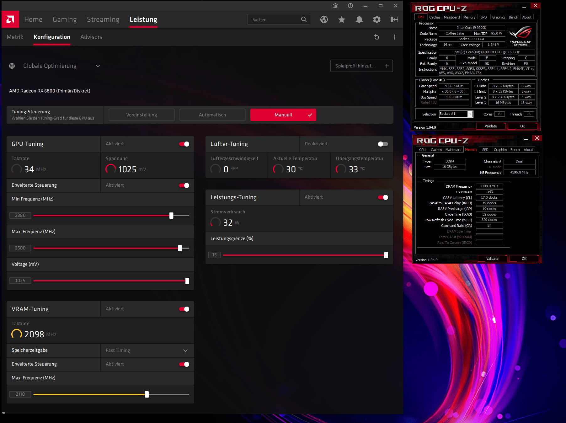Click OK in CPU-Z CPU window
Image resolution: width=566 pixels, height=423 pixels.
click(x=522, y=126)
